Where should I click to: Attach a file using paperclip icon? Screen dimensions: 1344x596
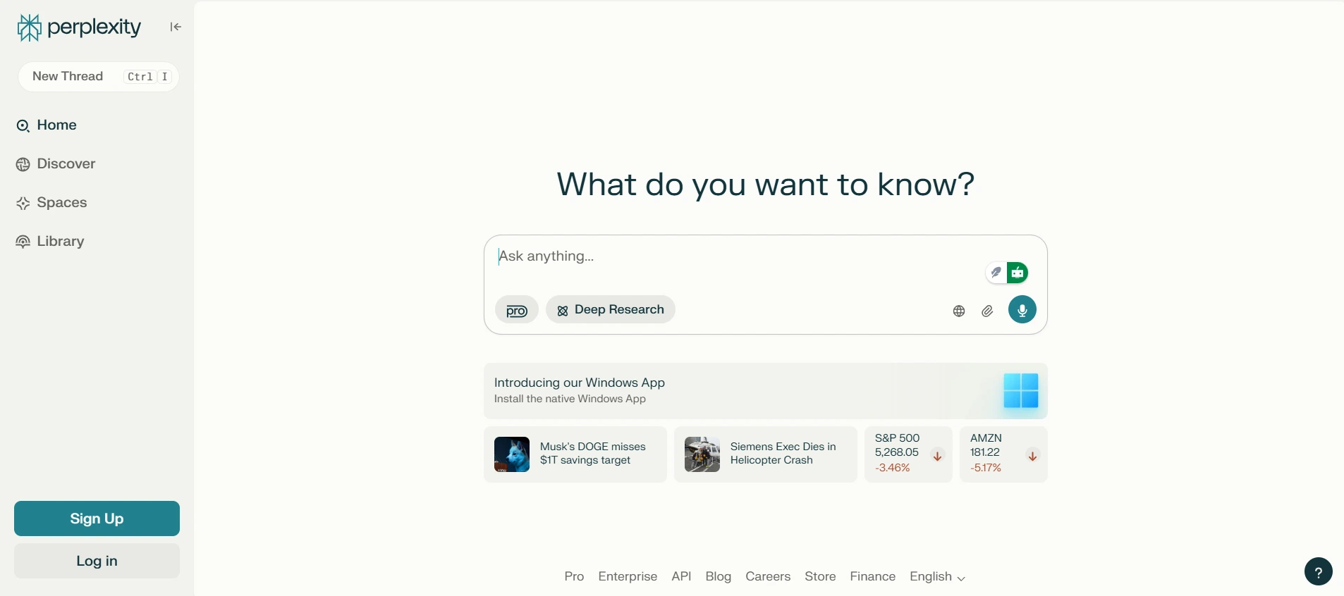pyautogui.click(x=987, y=311)
